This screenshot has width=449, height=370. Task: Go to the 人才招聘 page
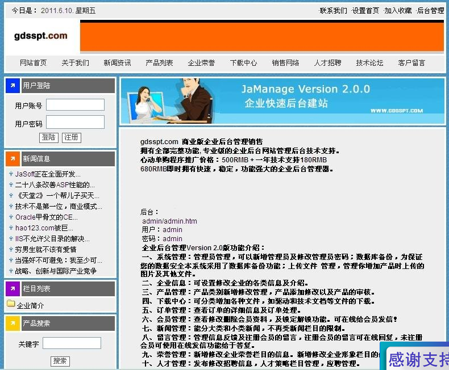coord(327,63)
